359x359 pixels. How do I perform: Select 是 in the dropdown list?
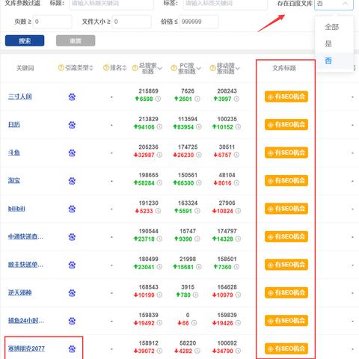334,44
